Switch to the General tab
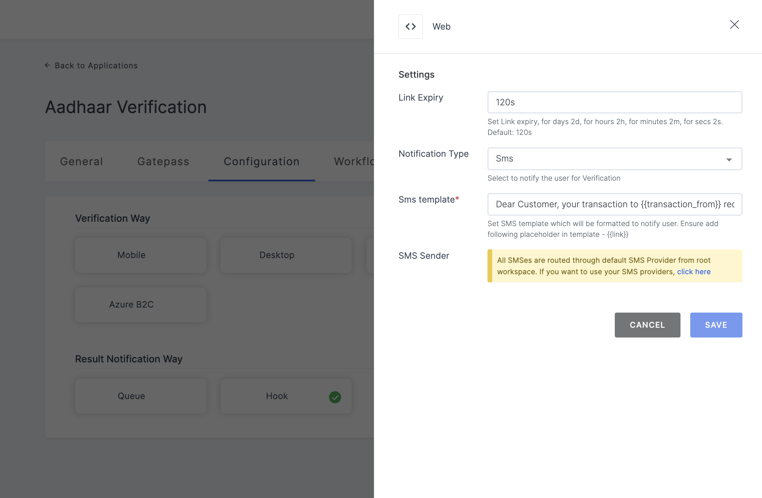The height and width of the screenshot is (498, 762). point(82,162)
